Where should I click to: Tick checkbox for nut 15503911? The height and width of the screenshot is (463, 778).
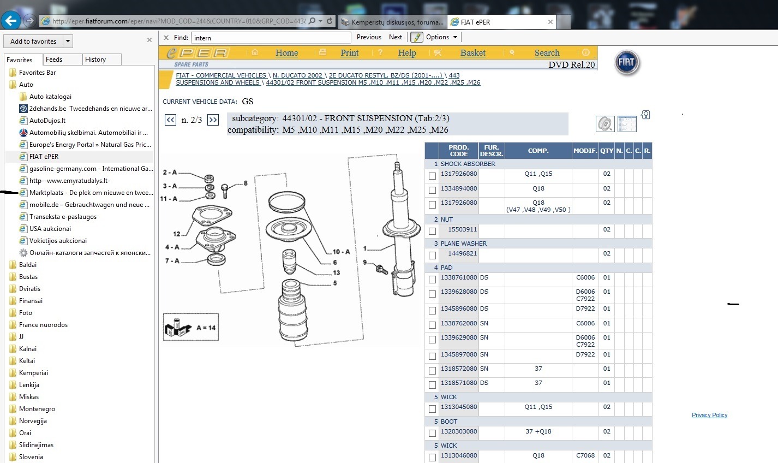[433, 231]
